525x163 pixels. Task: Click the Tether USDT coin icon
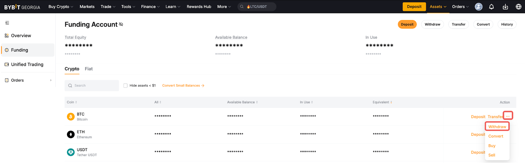[71, 152]
